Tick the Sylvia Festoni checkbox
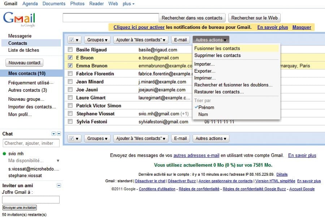Image resolution: width=325 pixels, height=217 pixels. (70, 122)
